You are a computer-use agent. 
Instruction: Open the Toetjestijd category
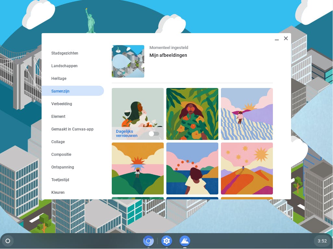pyautogui.click(x=73, y=180)
